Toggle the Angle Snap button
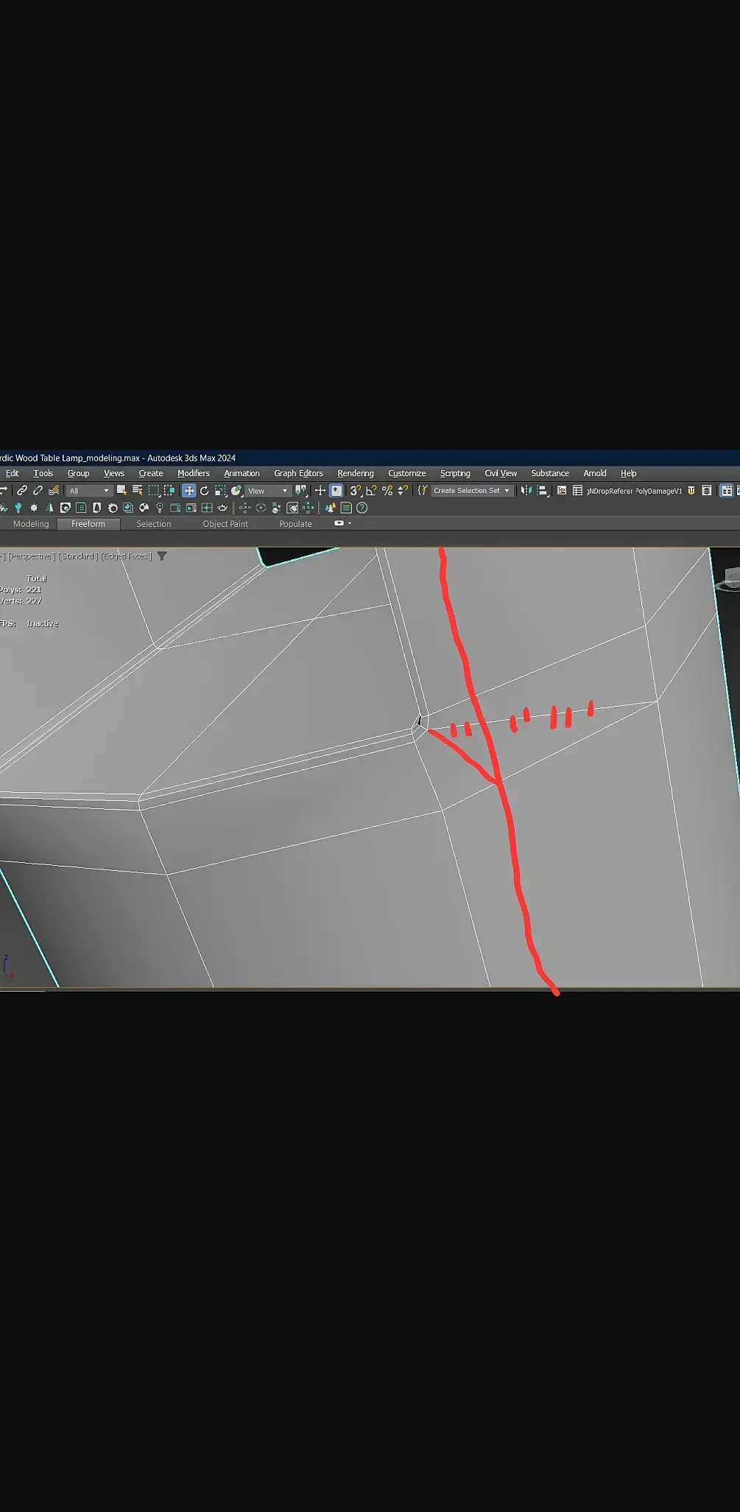The image size is (740, 1512). point(371,491)
